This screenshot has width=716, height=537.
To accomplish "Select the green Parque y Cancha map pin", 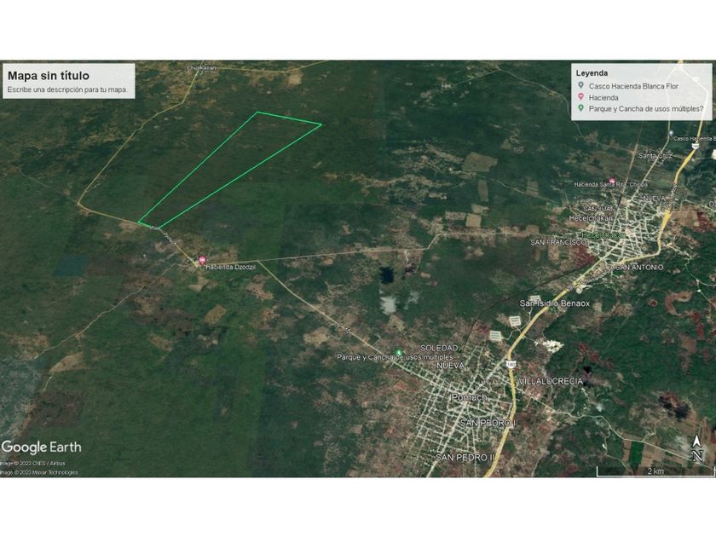I will point(399,352).
